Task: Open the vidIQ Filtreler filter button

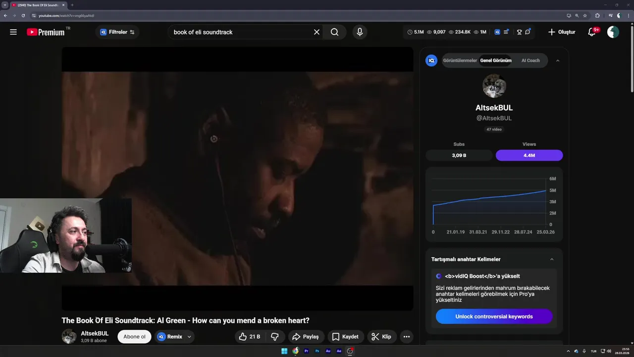Action: point(117,32)
